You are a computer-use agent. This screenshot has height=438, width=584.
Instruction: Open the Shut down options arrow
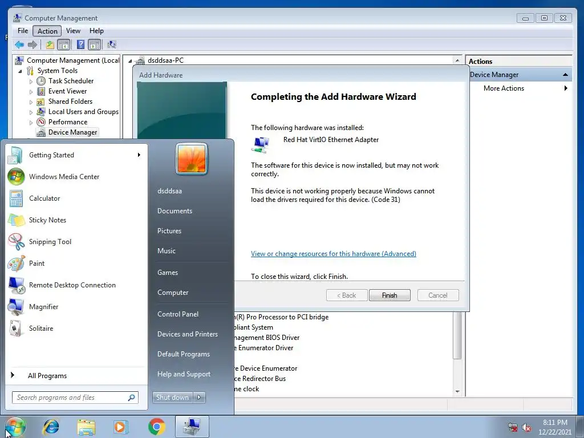tap(199, 398)
